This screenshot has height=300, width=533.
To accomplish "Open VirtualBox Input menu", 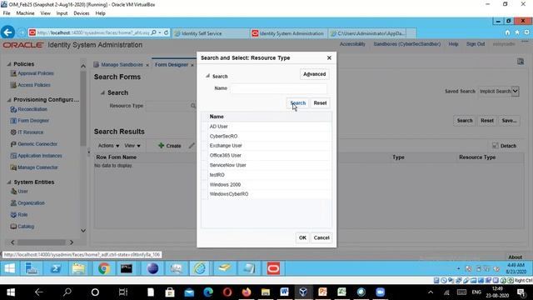I will 62,13.
